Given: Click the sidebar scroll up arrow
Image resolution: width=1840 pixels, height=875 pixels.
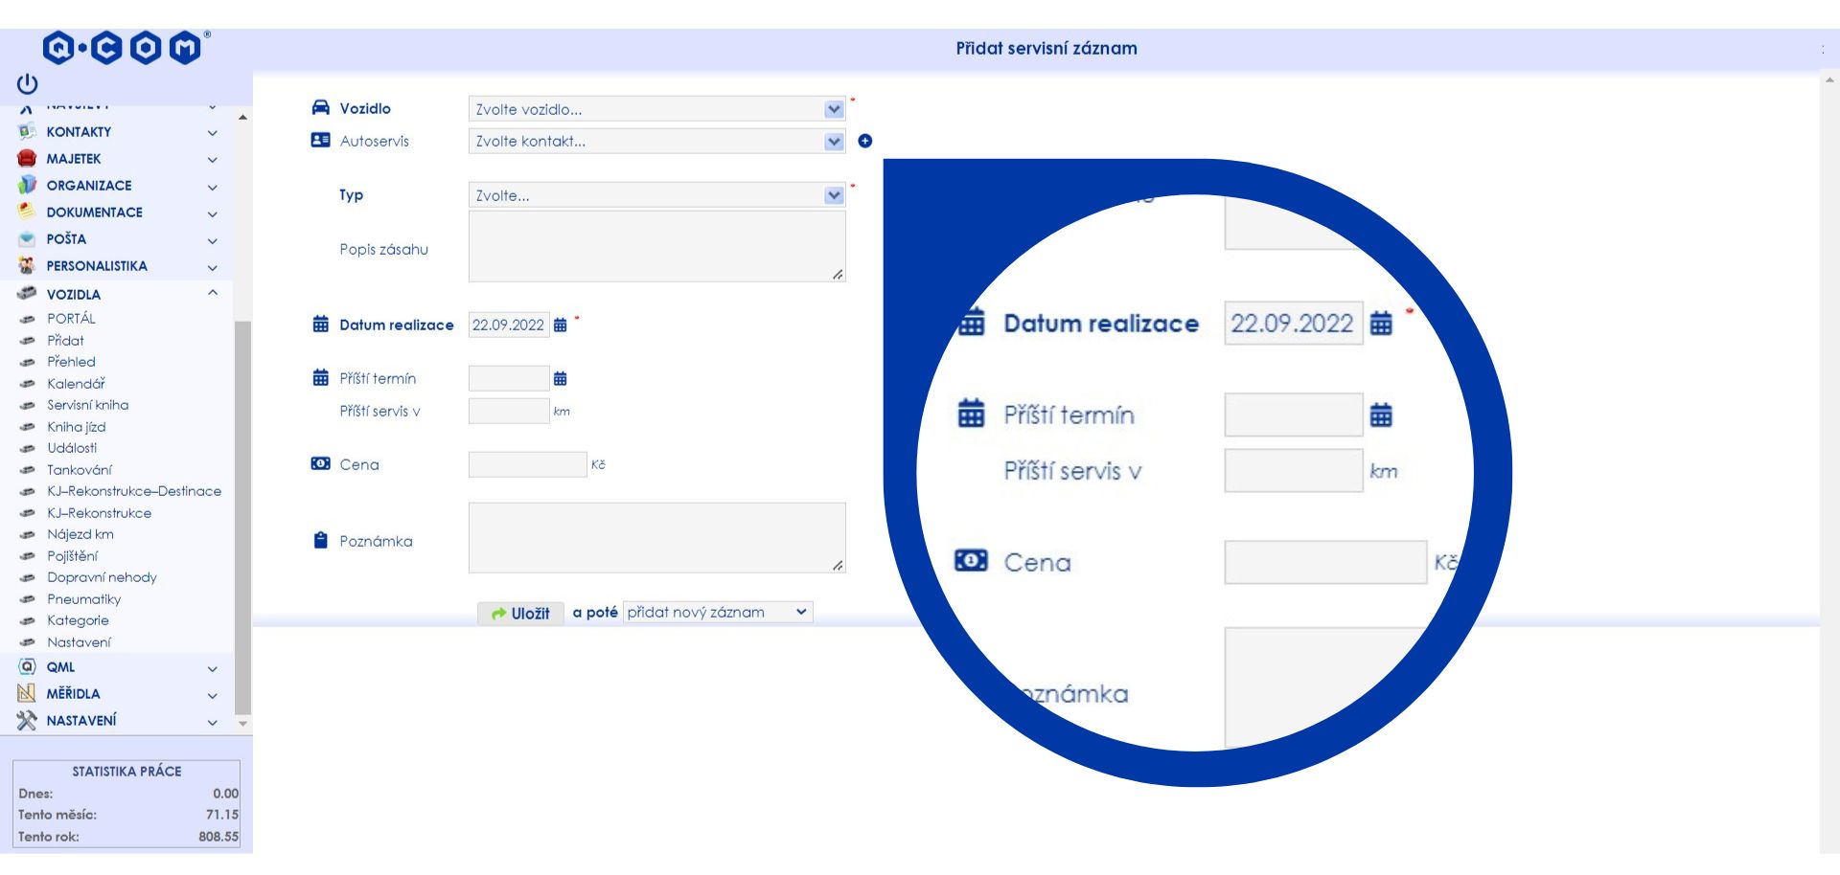Looking at the screenshot, I should [x=242, y=117].
